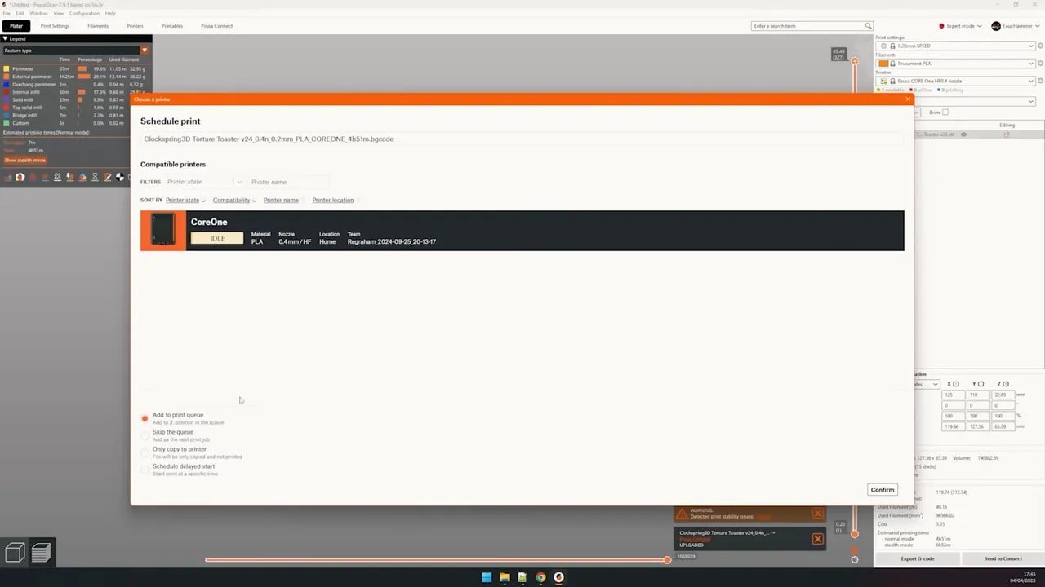Screen dimensions: 1045x587
Task: Click the horizontal move slider thumb
Action: (x=667, y=559)
